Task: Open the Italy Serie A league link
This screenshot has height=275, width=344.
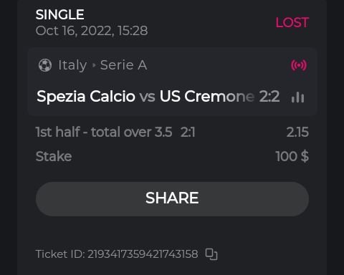Action: tap(102, 65)
